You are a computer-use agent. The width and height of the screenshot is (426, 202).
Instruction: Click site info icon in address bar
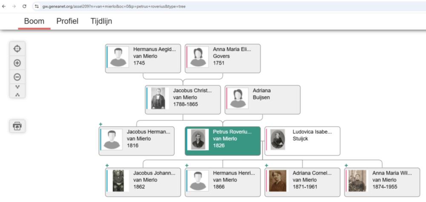click(x=37, y=6)
